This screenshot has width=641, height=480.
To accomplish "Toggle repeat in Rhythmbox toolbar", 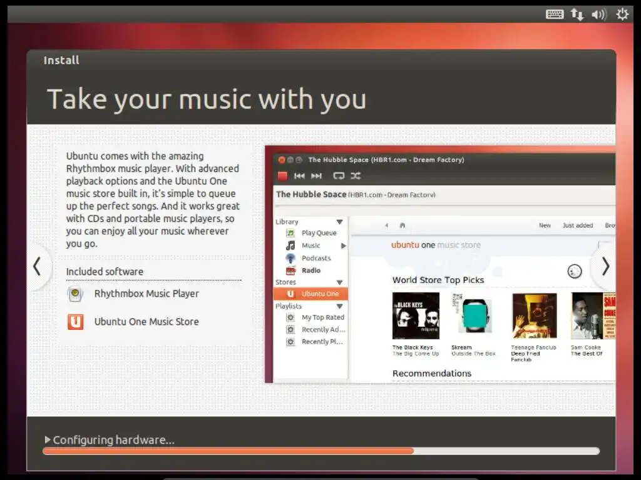I will pos(339,176).
